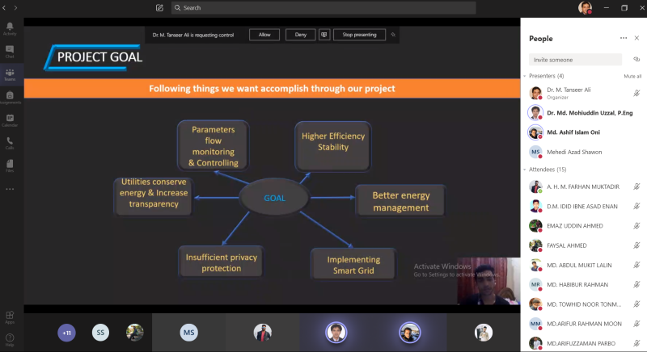Open the Activity feed in sidebar
The height and width of the screenshot is (352, 647).
10,28
